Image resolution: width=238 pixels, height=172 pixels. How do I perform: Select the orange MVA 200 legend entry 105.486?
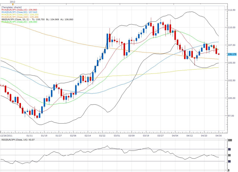point(20,17)
